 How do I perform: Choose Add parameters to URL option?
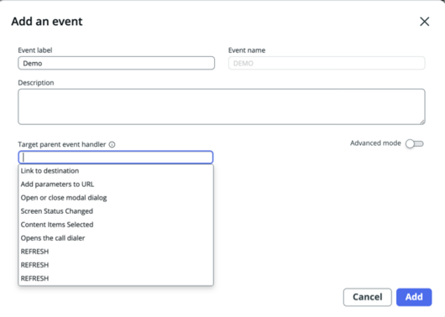116,184
